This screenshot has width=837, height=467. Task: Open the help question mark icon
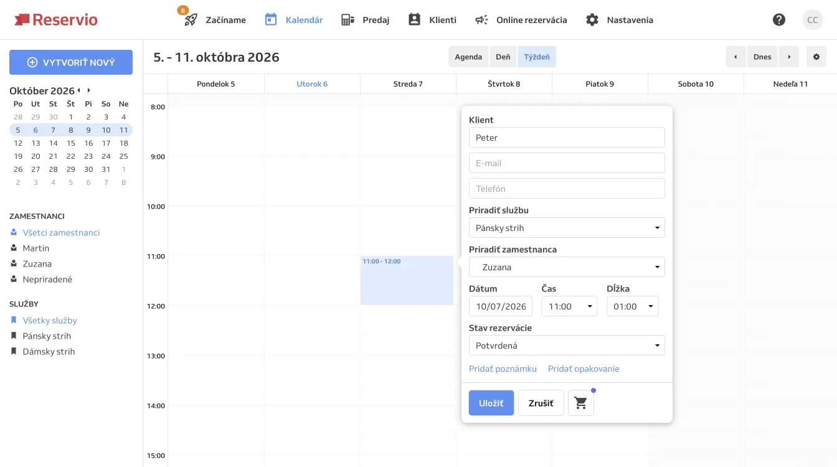point(779,20)
